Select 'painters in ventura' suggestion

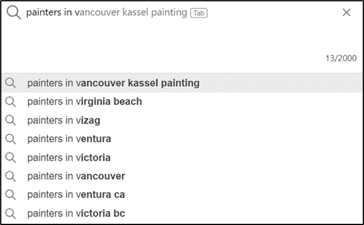(x=182, y=139)
